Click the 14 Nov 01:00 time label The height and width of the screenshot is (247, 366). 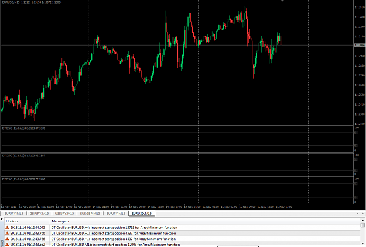coord(101,207)
